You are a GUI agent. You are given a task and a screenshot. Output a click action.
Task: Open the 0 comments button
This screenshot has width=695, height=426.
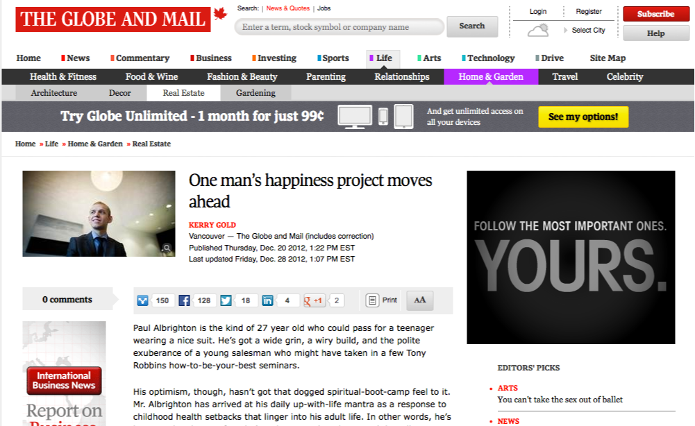click(x=67, y=299)
